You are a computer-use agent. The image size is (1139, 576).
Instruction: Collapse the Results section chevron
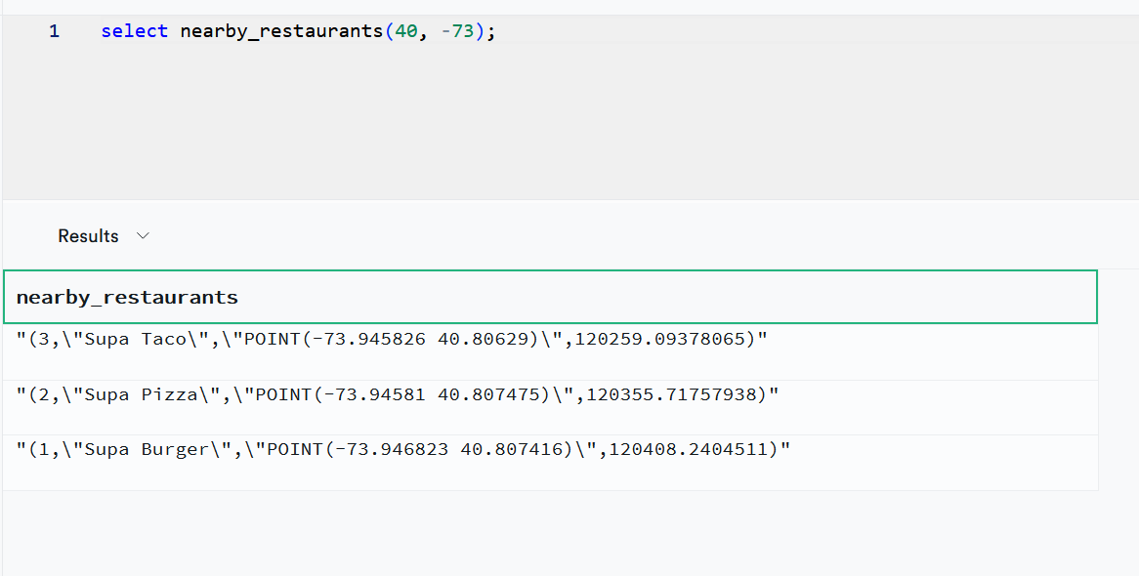coord(143,235)
